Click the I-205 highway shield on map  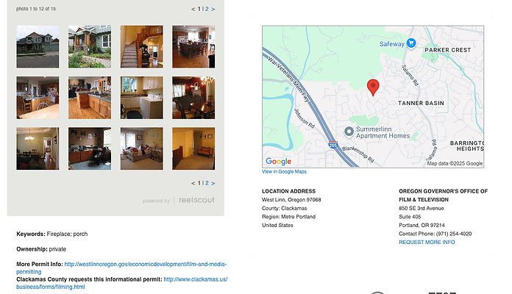click(333, 144)
